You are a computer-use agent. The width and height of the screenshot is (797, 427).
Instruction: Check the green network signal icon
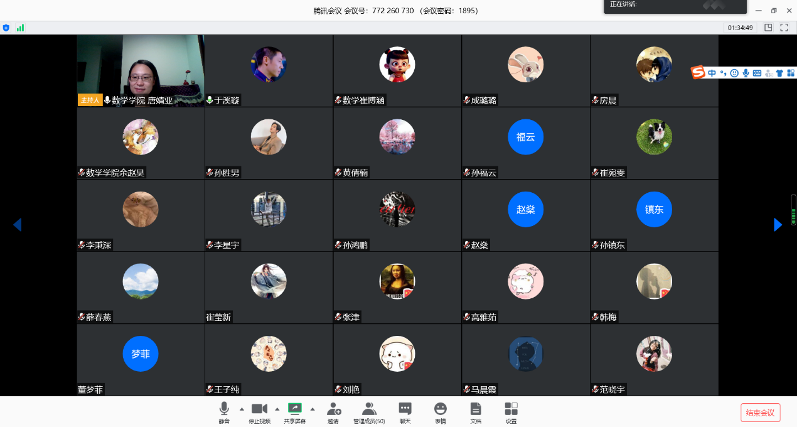click(21, 28)
